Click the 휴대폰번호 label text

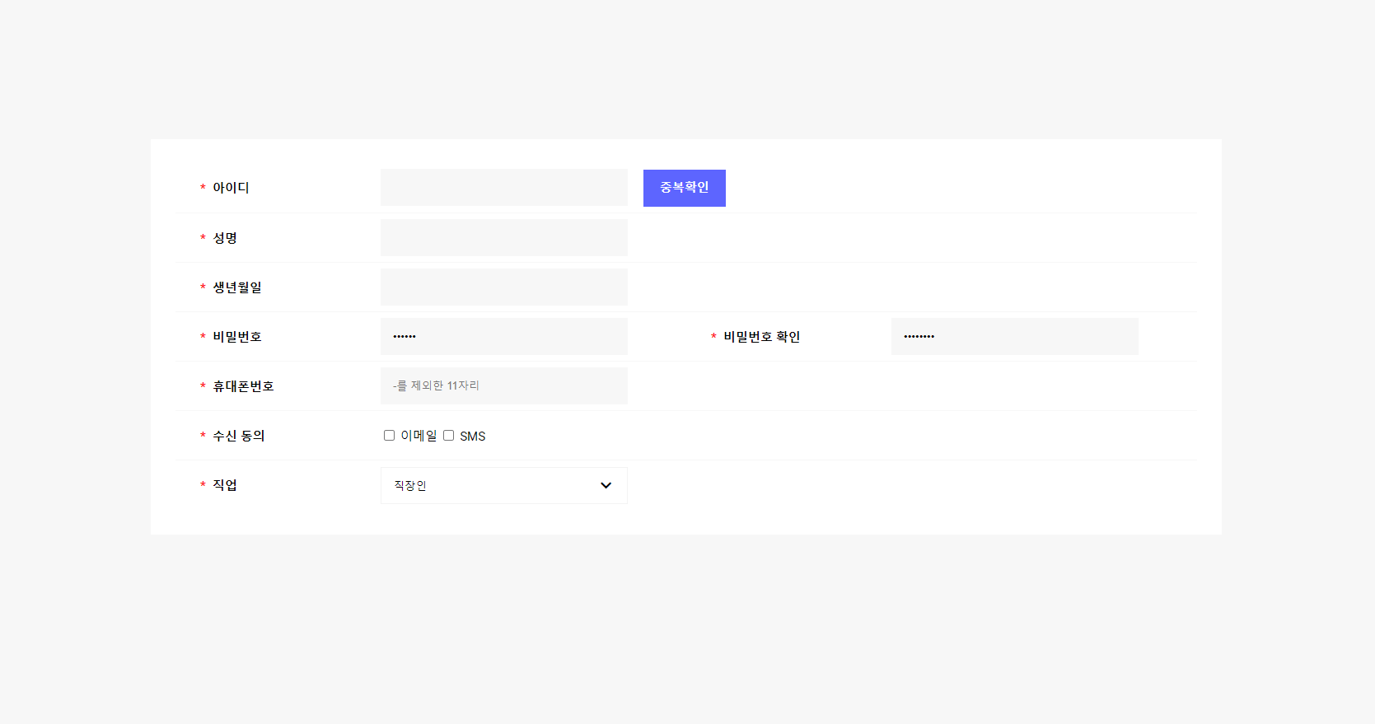tap(243, 386)
